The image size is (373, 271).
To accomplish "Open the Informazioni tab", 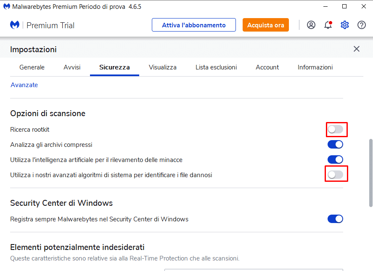I will tap(315, 67).
